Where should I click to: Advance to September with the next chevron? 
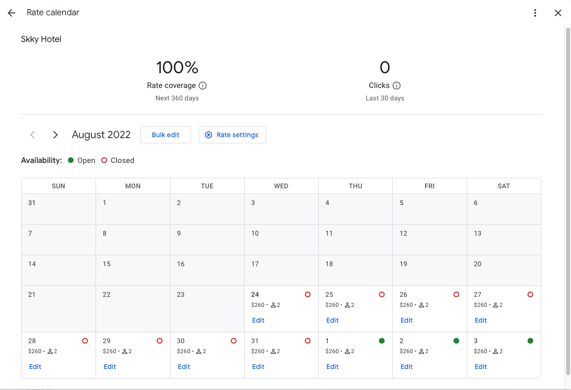55,135
